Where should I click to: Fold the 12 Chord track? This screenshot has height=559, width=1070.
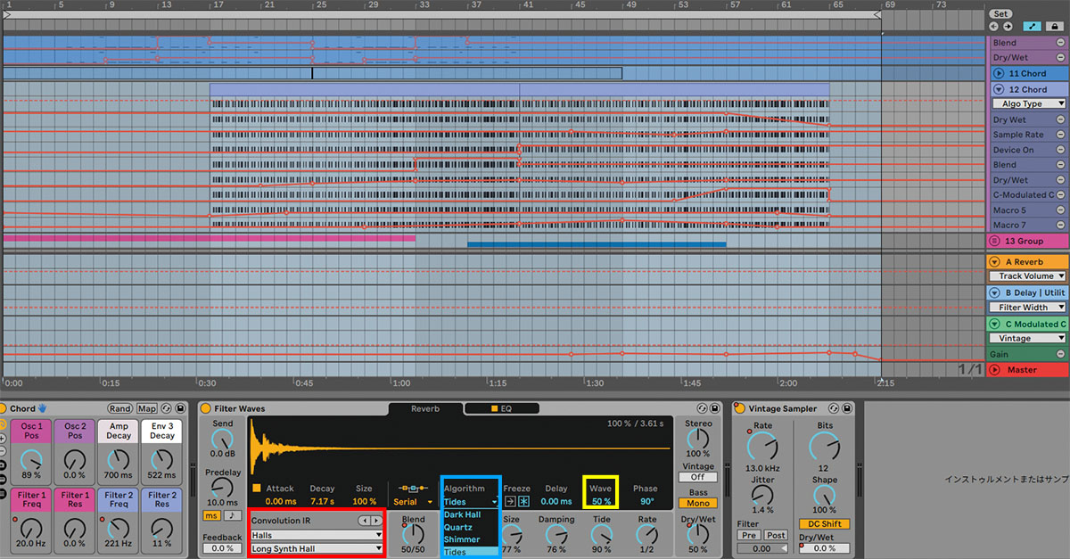pos(998,89)
